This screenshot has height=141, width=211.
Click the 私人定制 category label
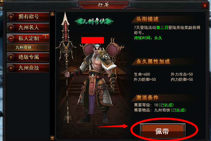pyautogui.click(x=29, y=38)
